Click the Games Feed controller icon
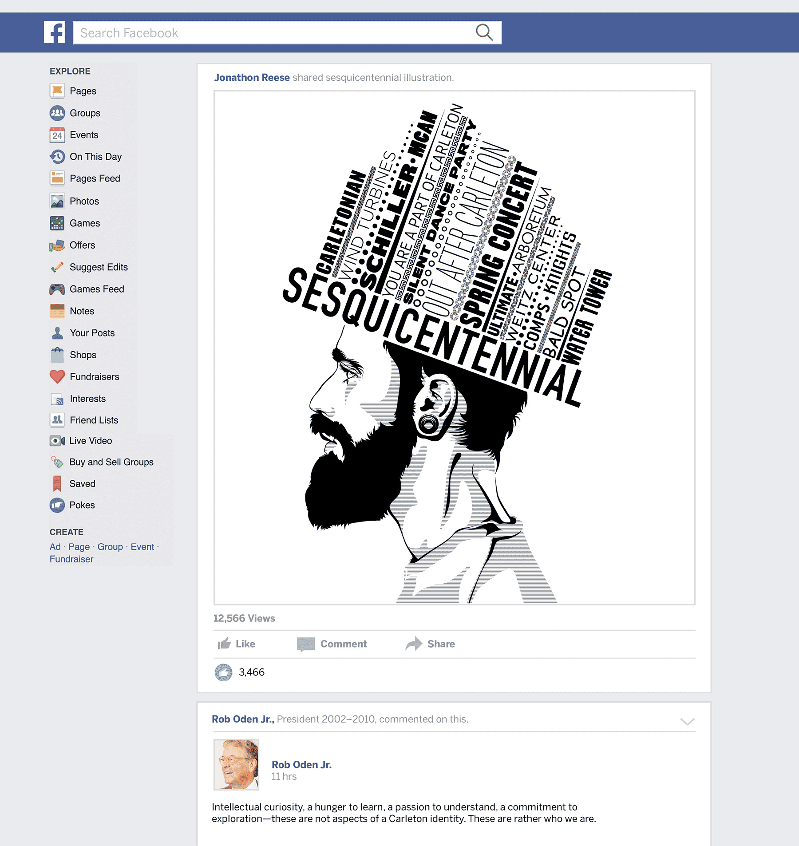799x846 pixels. (x=57, y=289)
